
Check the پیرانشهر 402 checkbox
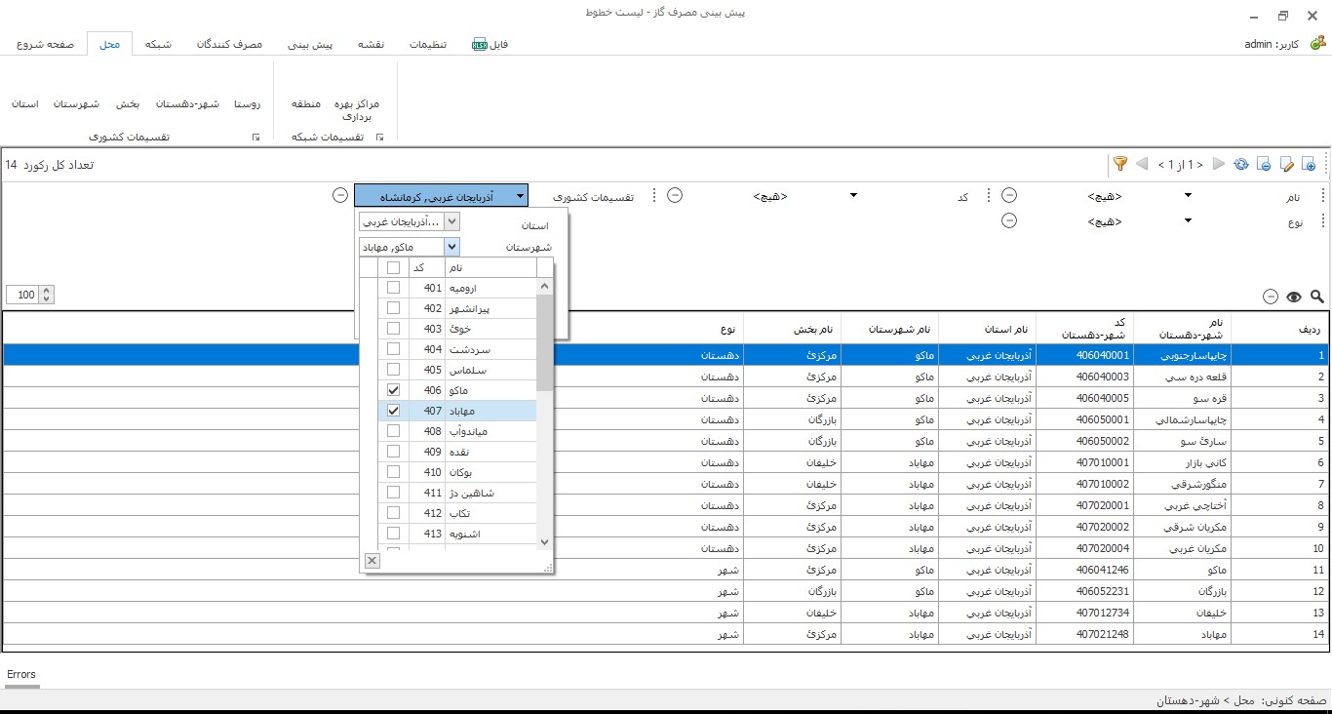(393, 308)
